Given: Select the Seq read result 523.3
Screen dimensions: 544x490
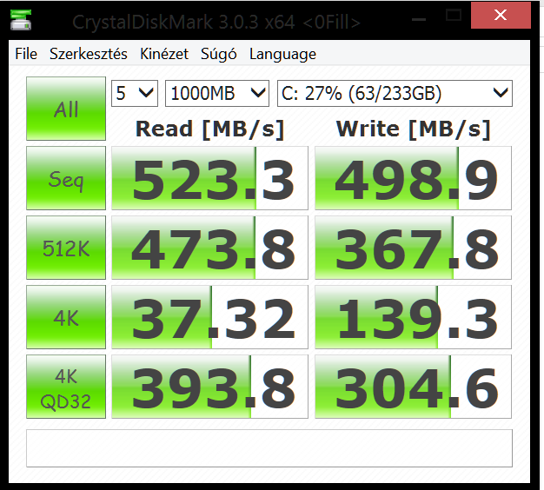Looking at the screenshot, I should coord(209,178).
